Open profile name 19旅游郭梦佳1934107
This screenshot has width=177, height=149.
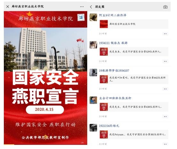point(114,71)
